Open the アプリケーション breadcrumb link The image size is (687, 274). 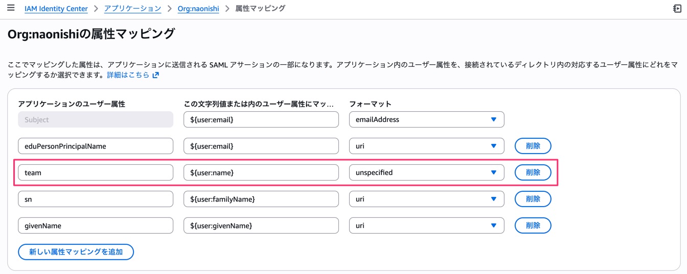click(132, 9)
